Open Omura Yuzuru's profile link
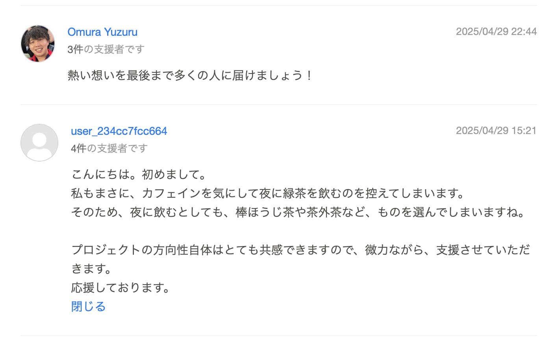 click(102, 32)
